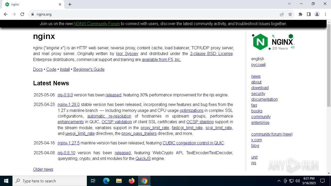331x186 pixels.
Task: Open the proxy_limit_rate link
Action: tap(155, 128)
